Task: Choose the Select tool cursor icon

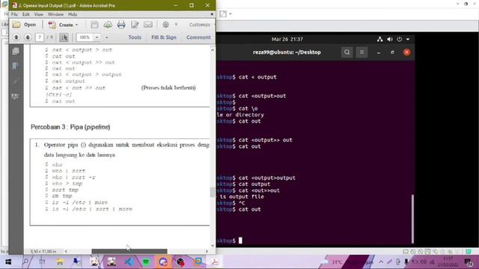Action: click(x=64, y=37)
